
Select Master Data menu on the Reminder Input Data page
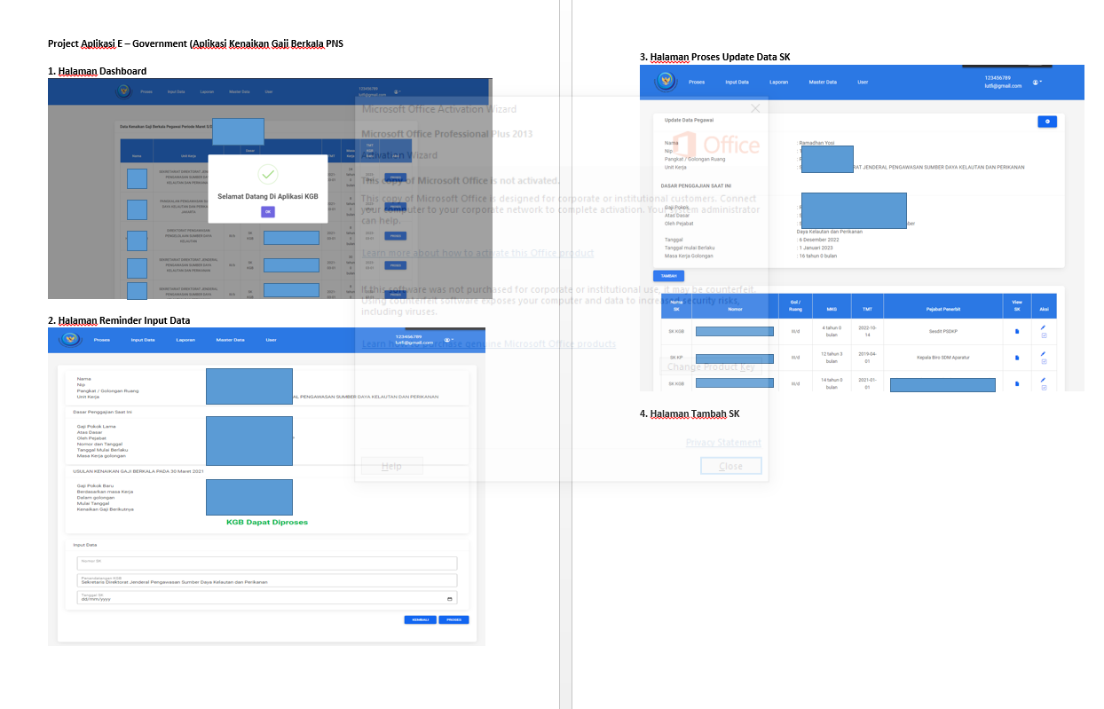tap(230, 340)
